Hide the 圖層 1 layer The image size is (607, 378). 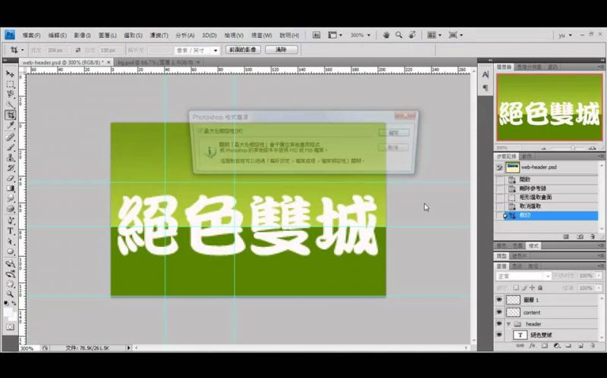point(499,300)
